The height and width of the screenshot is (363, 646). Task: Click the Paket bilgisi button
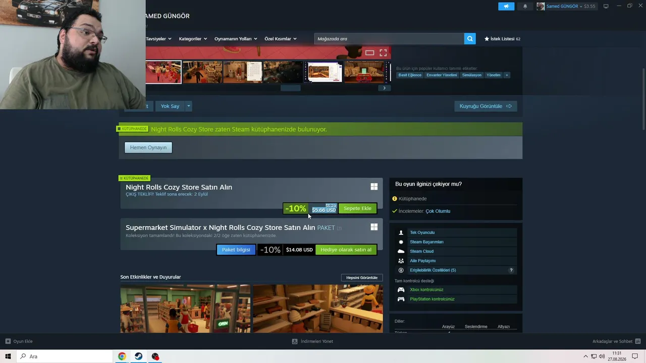tap(236, 250)
